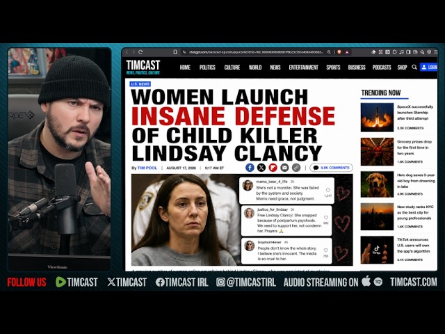
Task: Open the Brave Rewards triangle icon
Action: pos(347,52)
